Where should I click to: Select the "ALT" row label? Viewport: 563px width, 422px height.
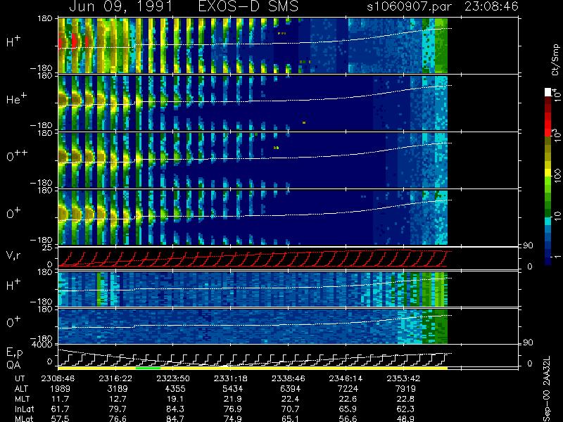tap(21, 389)
